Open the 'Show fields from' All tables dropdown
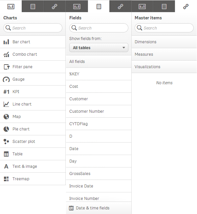197x214 pixels. [x=98, y=48]
